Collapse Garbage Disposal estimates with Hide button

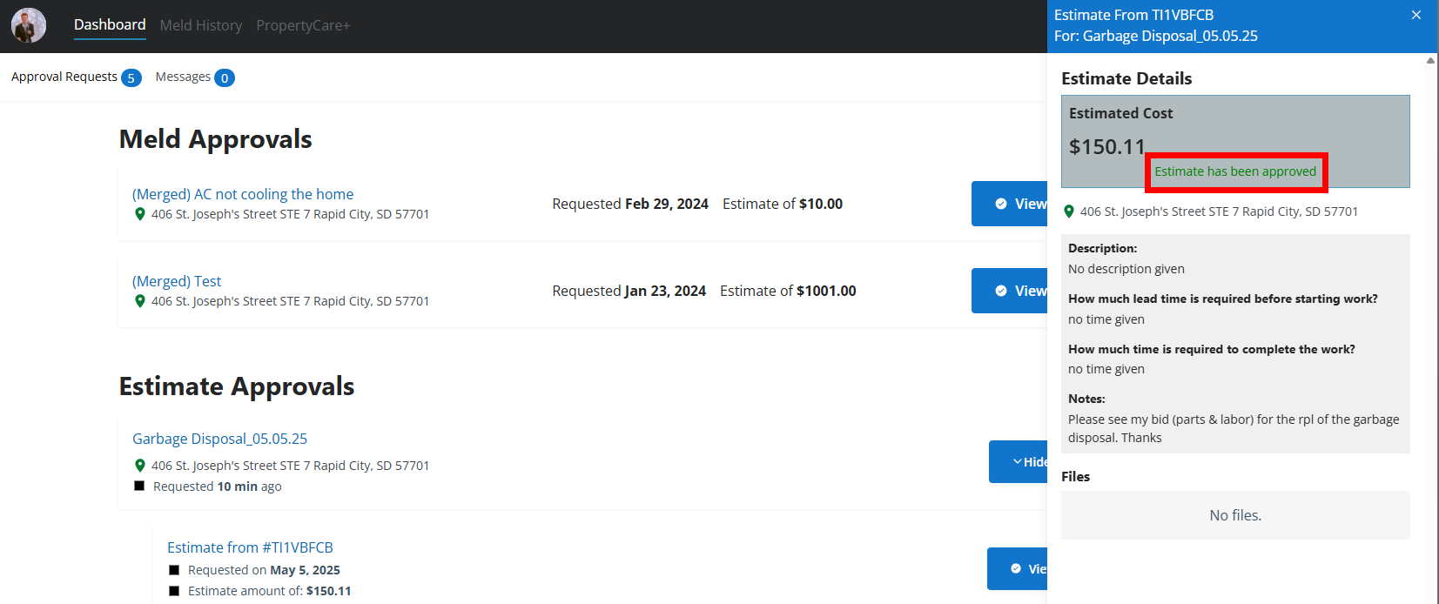(x=1019, y=461)
